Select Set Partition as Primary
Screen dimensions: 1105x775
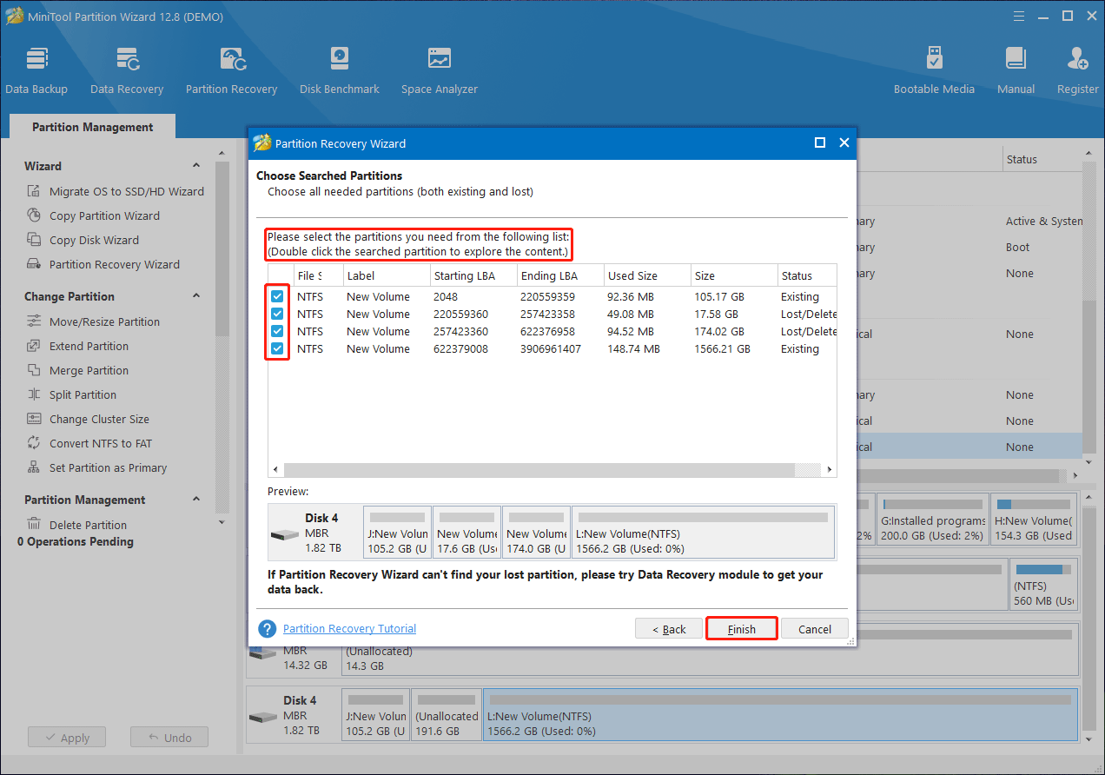pos(108,467)
